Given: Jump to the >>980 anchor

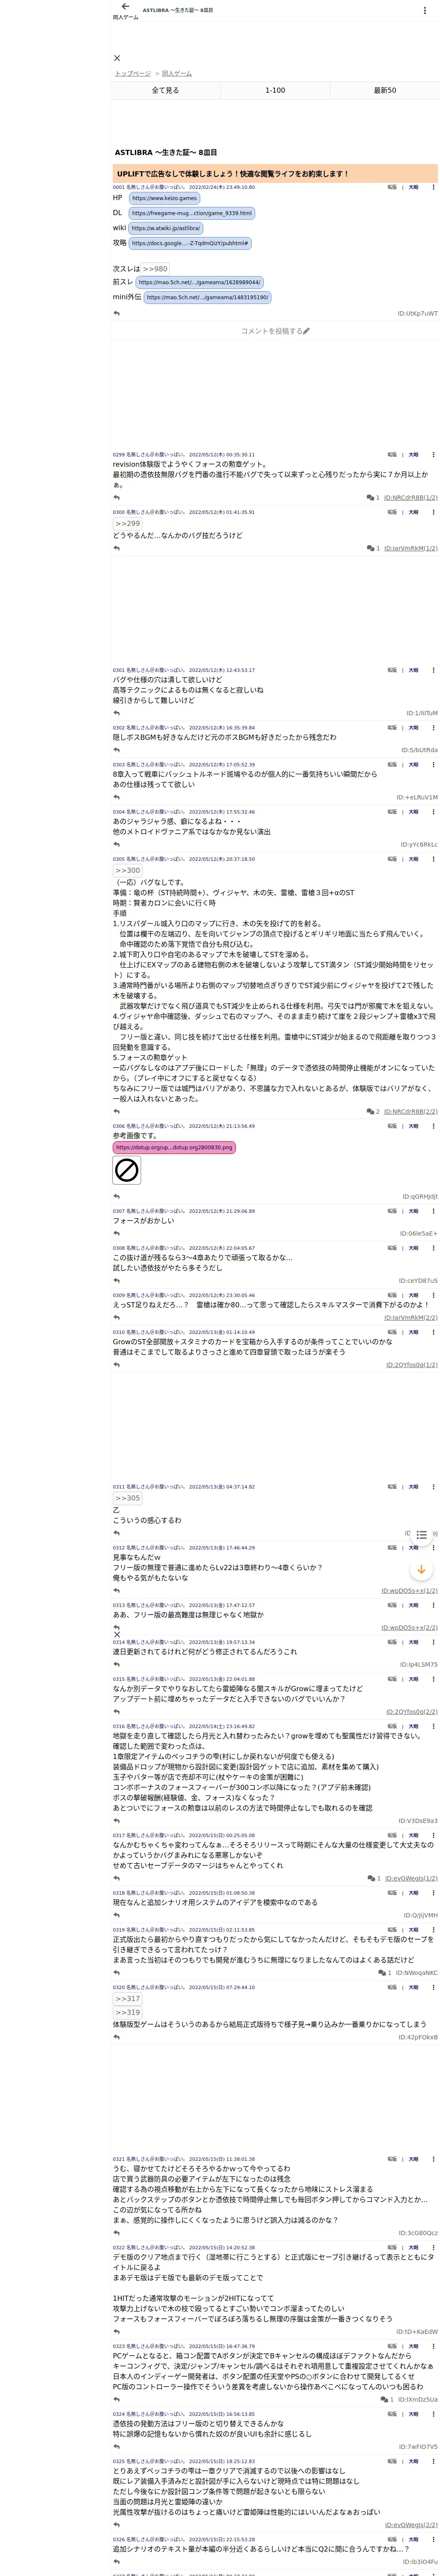Looking at the screenshot, I should (x=155, y=269).
